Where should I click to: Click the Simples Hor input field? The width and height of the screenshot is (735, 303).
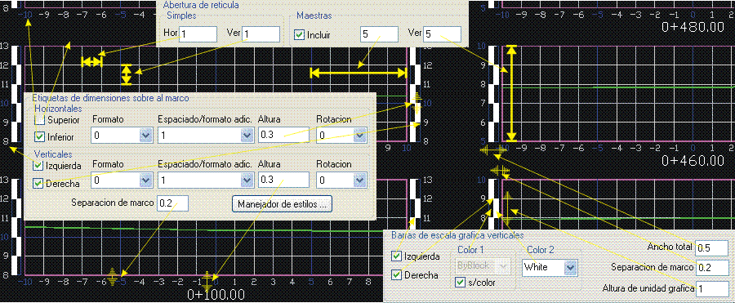[x=198, y=33]
